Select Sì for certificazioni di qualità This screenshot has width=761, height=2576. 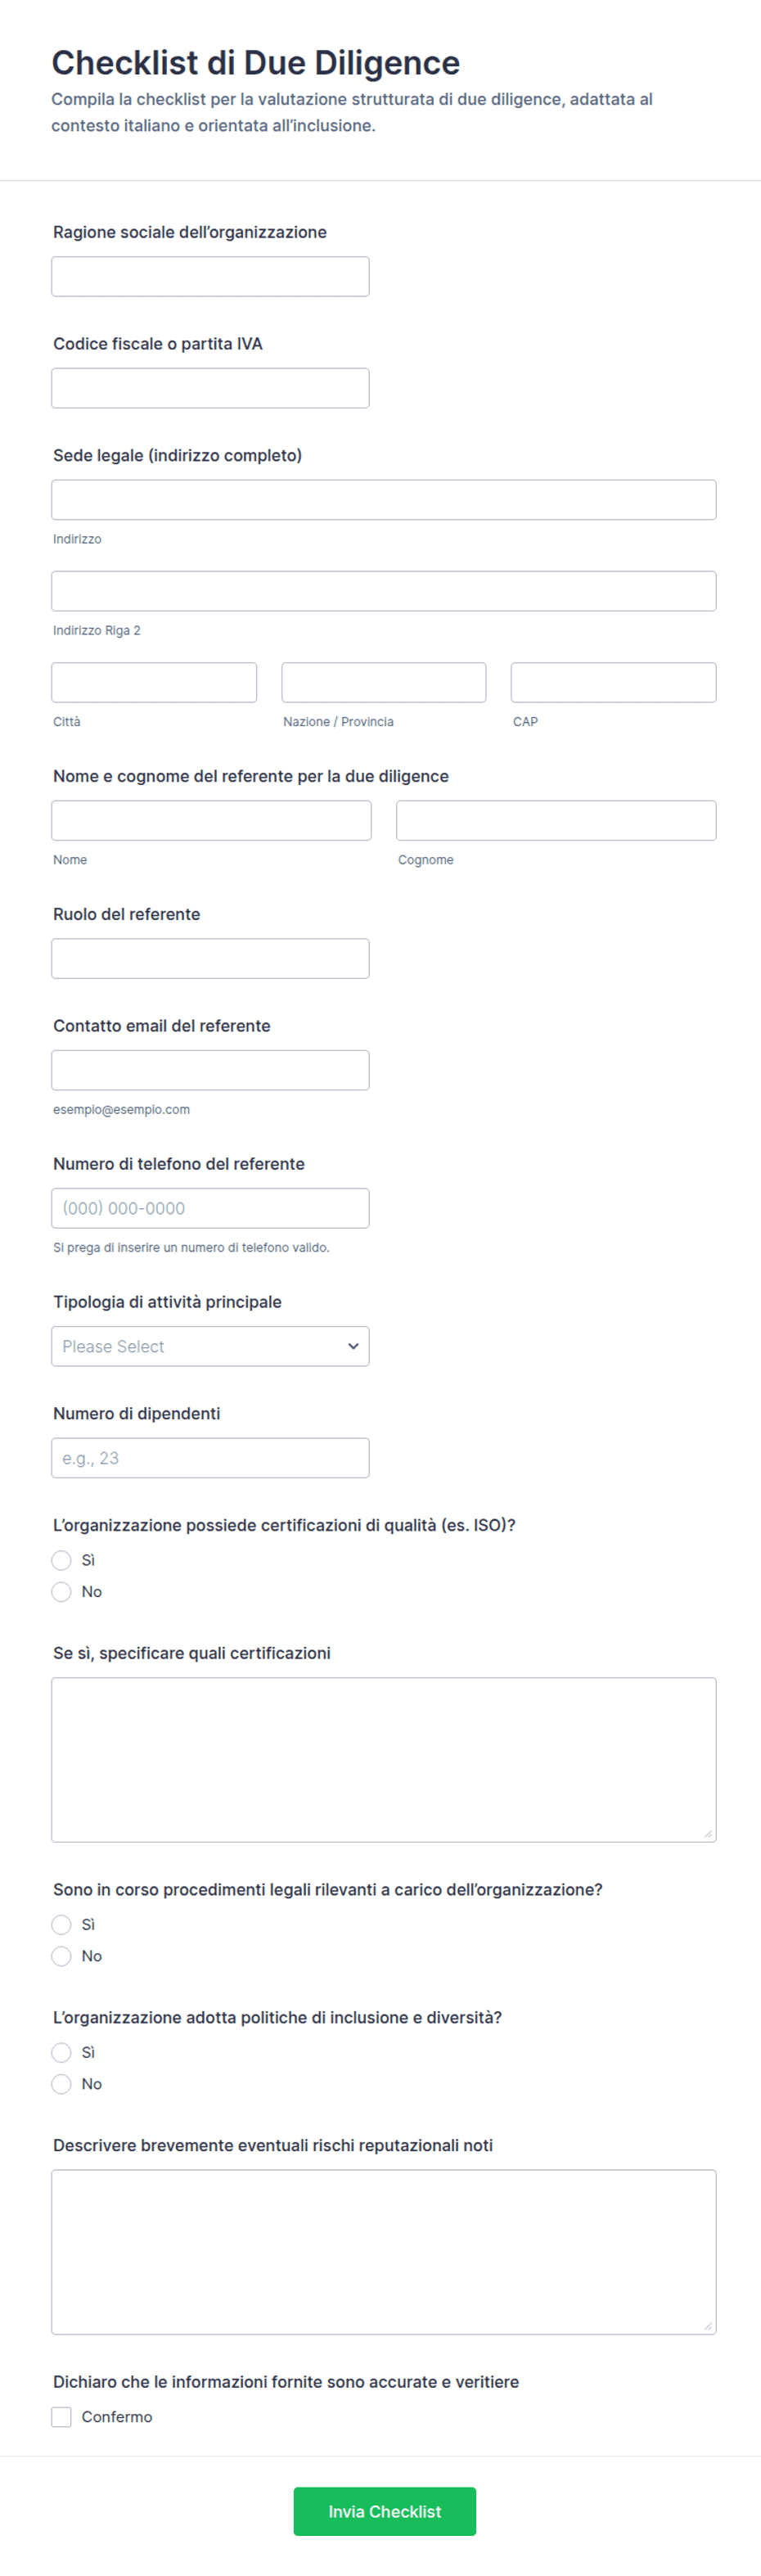click(x=62, y=1560)
